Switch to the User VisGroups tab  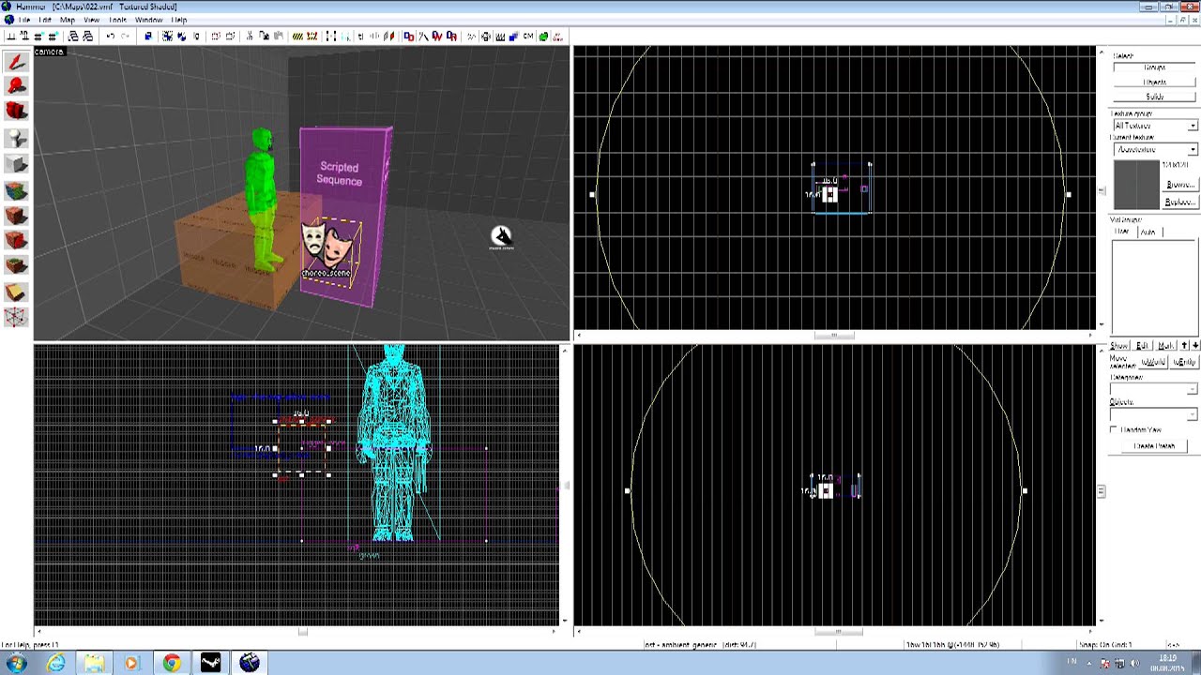click(x=1124, y=232)
